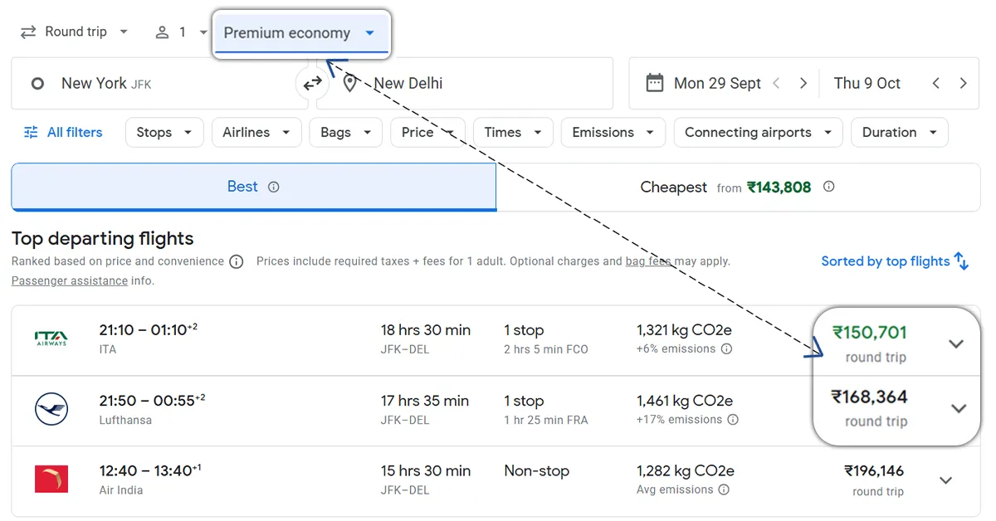
Task: Swap origin and destination airports
Action: [x=312, y=83]
